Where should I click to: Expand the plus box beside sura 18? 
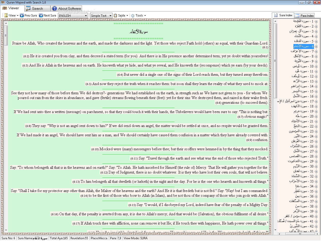tap(316, 106)
